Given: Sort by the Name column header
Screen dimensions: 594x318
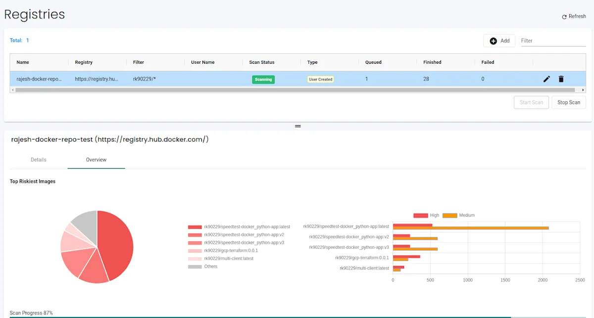Looking at the screenshot, I should (23, 62).
